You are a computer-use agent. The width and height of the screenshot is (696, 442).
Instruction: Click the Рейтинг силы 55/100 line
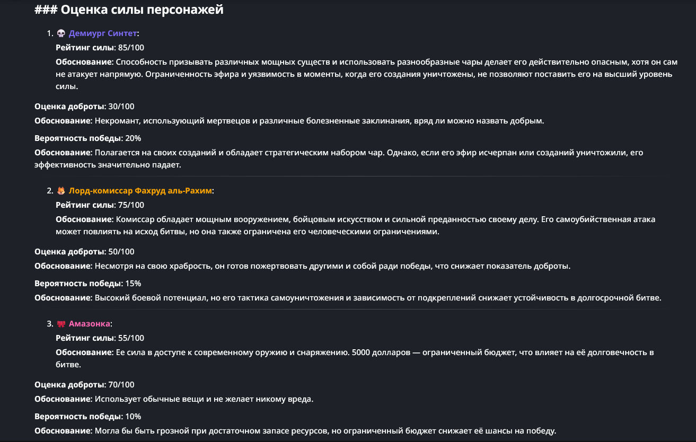pyautogui.click(x=100, y=338)
